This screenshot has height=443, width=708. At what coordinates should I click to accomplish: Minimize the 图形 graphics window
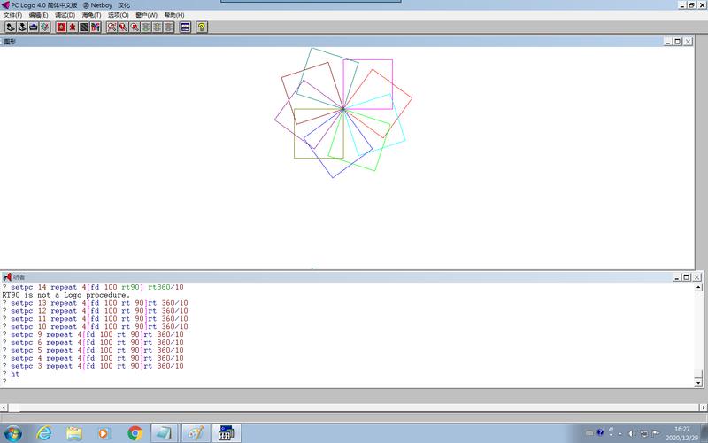tap(668, 42)
